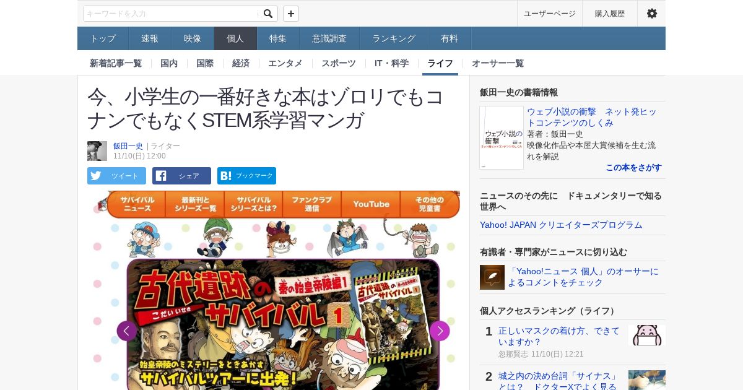Click the search magnifier icon

point(267,14)
